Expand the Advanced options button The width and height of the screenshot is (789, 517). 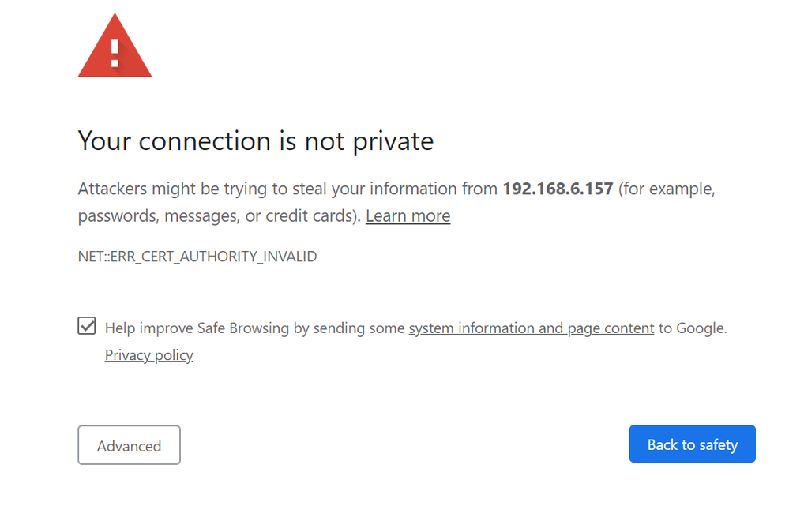point(129,445)
